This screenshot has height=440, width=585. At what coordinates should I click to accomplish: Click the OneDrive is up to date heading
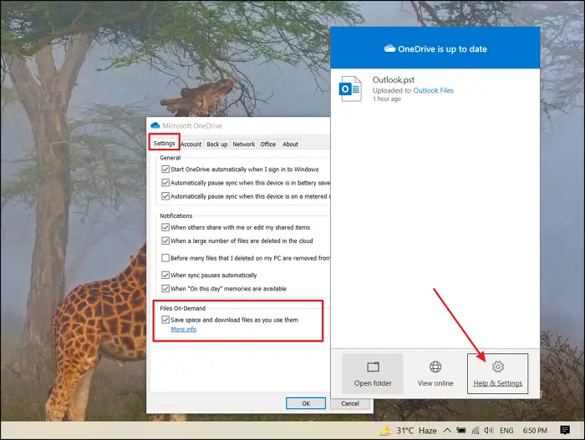tap(442, 49)
